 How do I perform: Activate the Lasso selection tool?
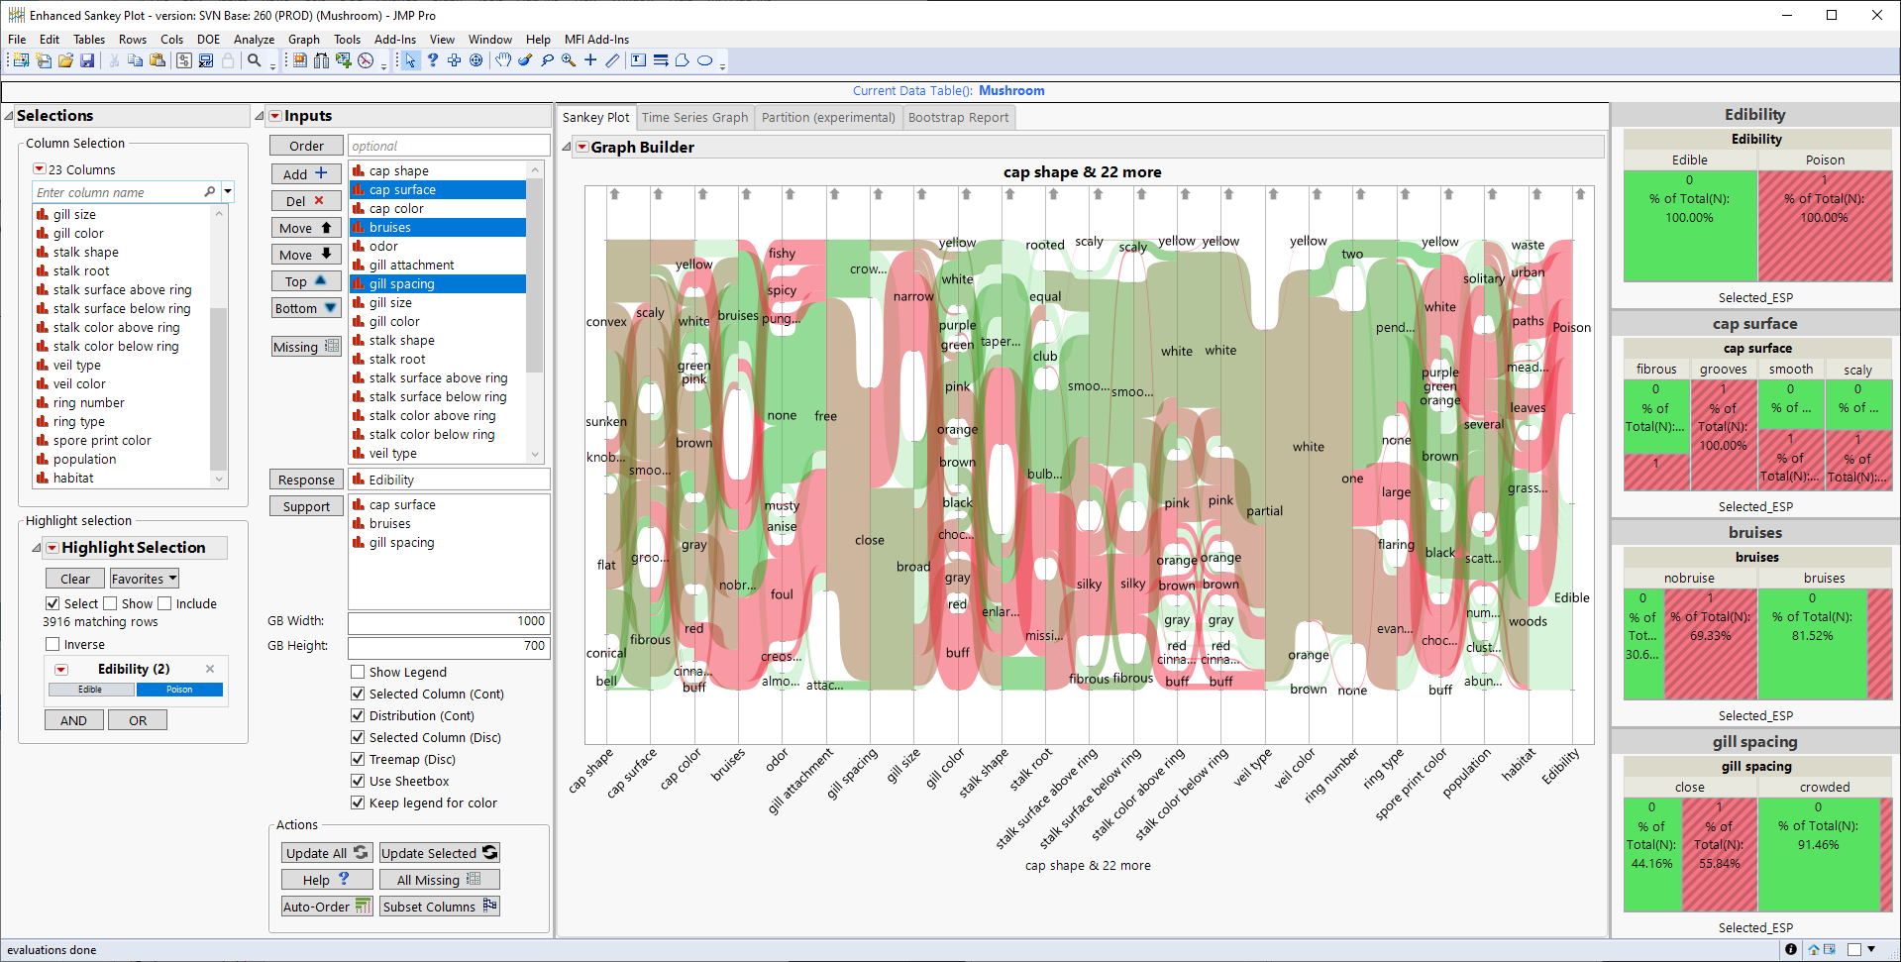click(547, 60)
